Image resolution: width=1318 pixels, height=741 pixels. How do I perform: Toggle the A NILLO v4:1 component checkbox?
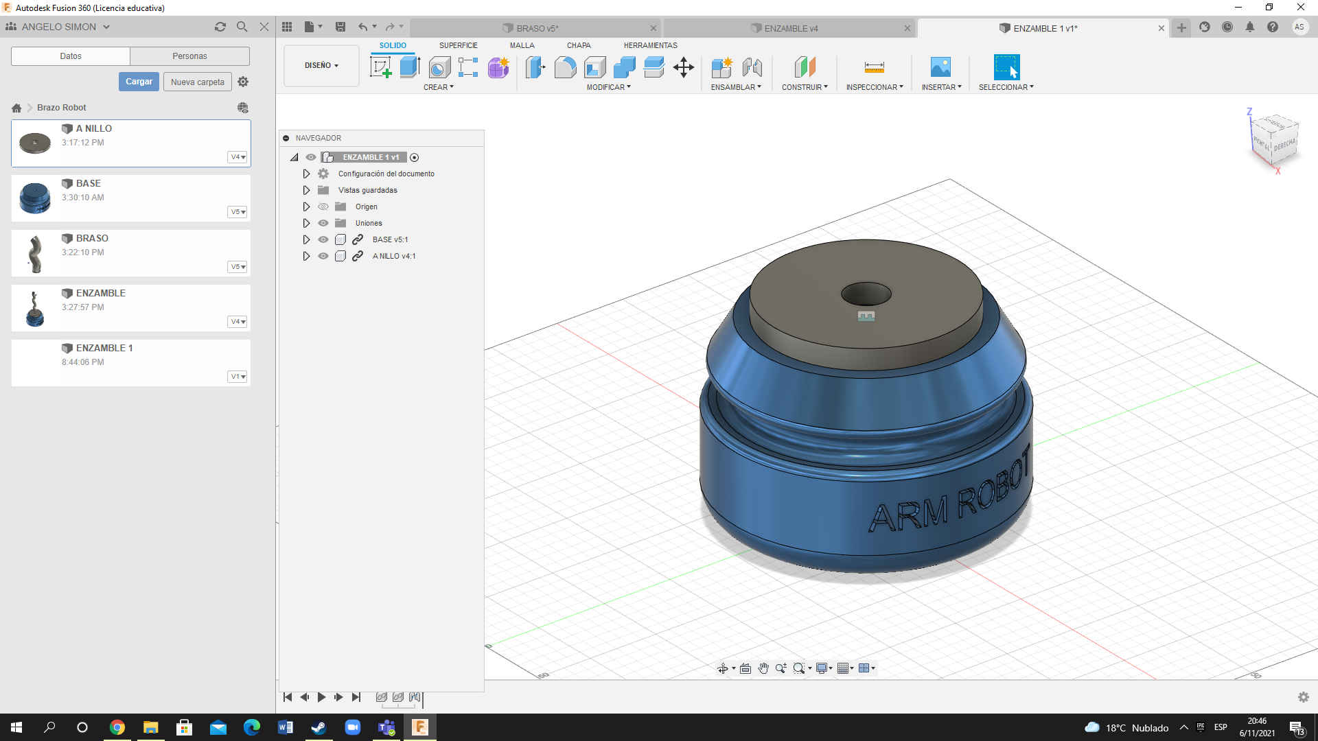click(340, 256)
